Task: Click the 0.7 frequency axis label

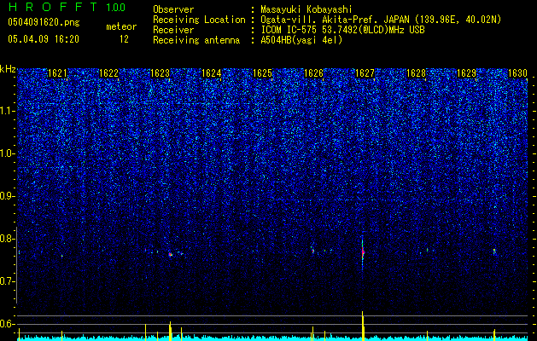Action: coord(8,281)
